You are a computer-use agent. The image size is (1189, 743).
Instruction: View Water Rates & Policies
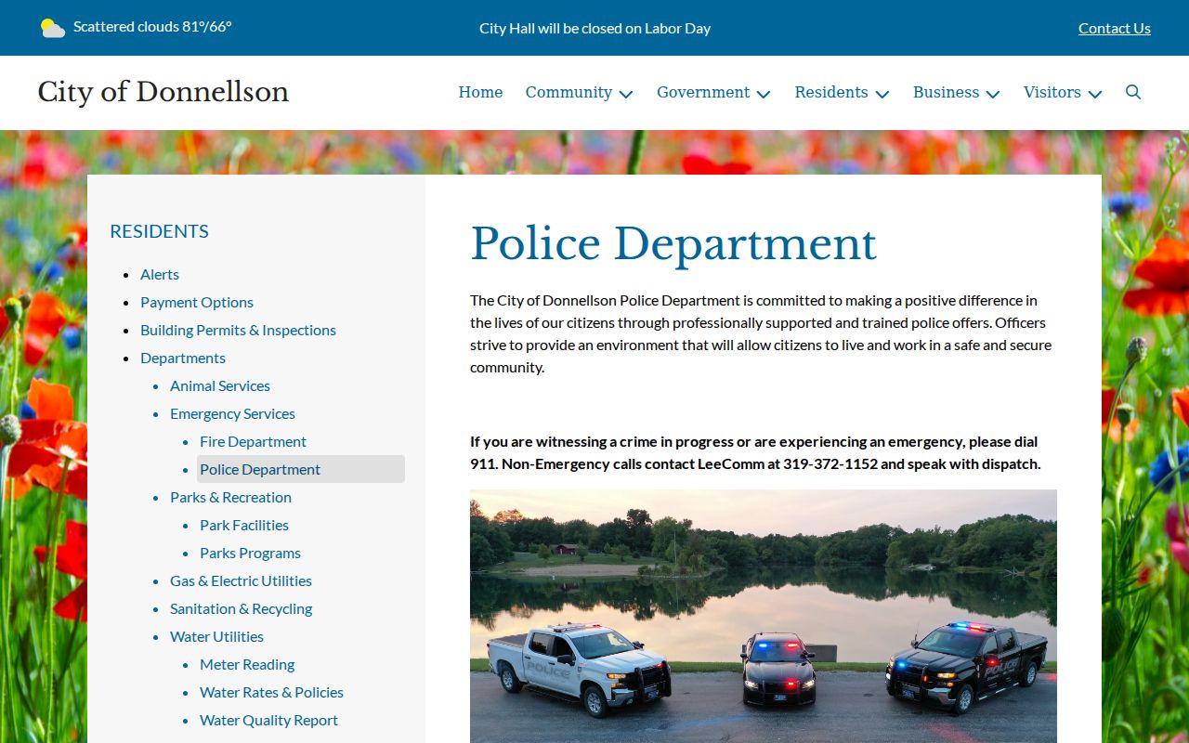271,692
